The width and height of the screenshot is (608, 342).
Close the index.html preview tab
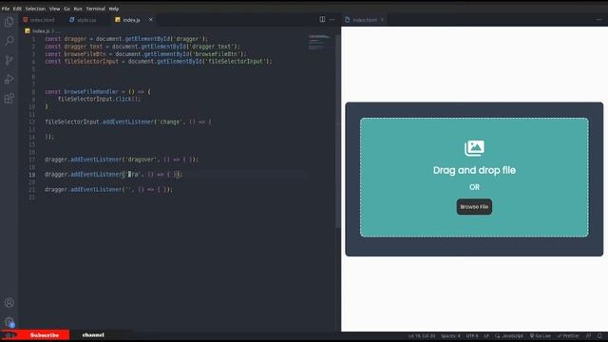point(382,20)
